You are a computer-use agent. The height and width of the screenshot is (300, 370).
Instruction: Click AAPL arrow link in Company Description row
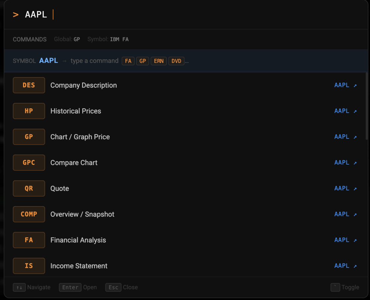pos(346,85)
